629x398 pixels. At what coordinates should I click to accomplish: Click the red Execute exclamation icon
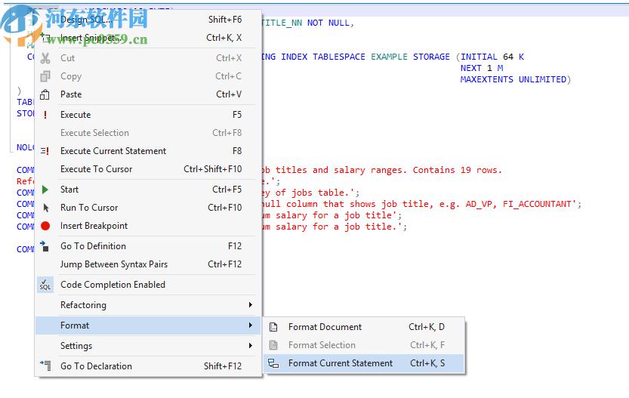tap(45, 115)
